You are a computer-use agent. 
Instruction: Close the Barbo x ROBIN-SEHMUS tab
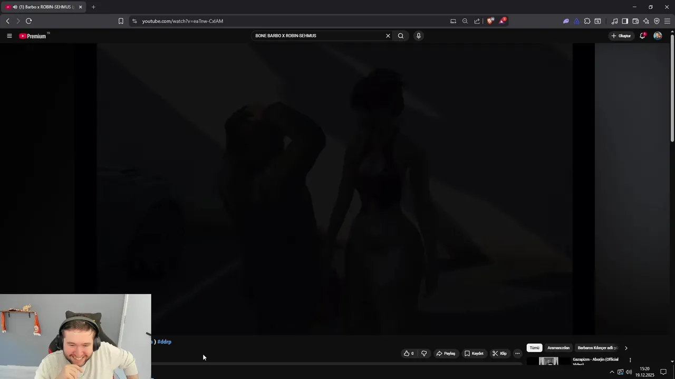81,7
